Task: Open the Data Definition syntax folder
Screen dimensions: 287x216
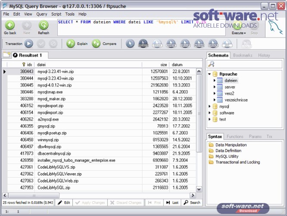Action: click(225, 150)
